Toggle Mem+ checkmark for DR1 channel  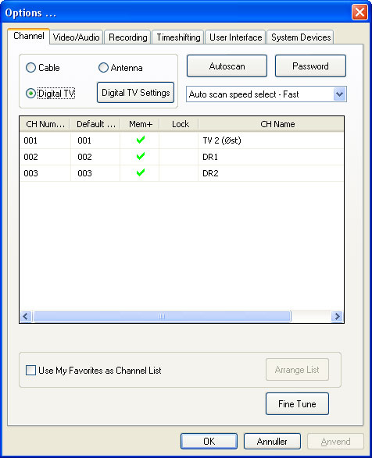coord(141,156)
